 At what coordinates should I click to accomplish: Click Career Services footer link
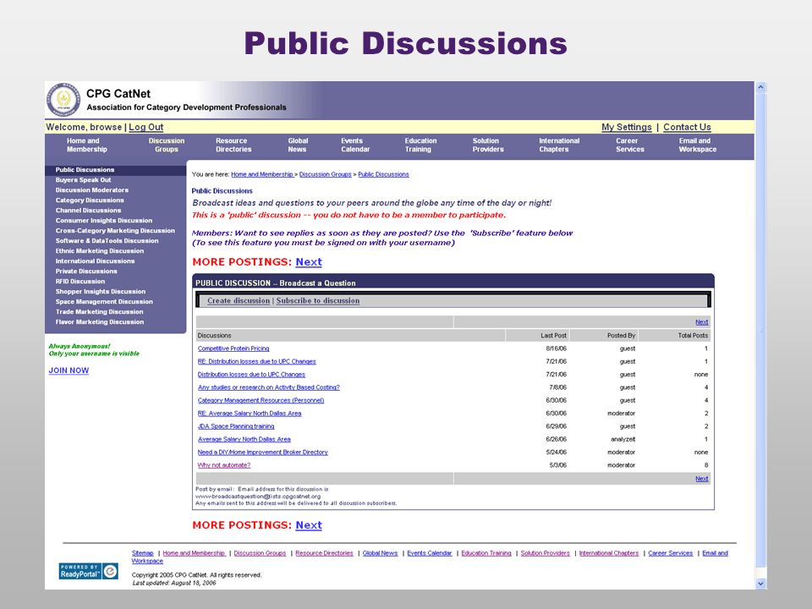pos(671,553)
